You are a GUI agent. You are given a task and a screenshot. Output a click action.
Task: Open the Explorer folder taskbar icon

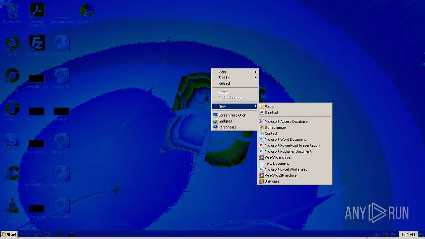38,235
